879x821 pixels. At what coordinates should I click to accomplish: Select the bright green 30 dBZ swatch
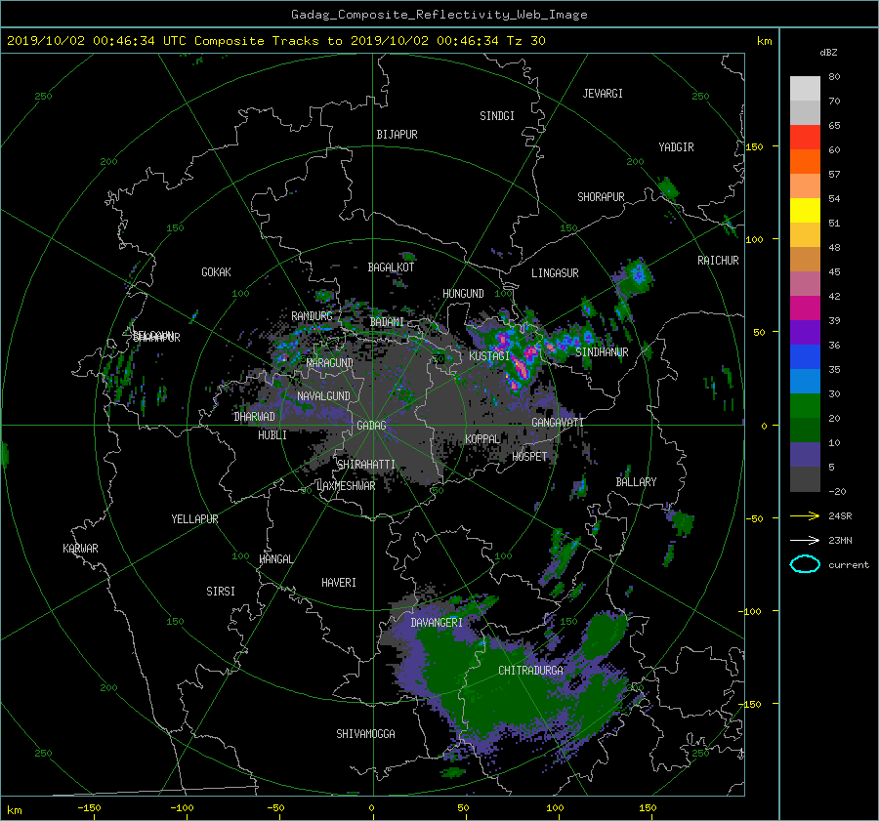pos(805,405)
